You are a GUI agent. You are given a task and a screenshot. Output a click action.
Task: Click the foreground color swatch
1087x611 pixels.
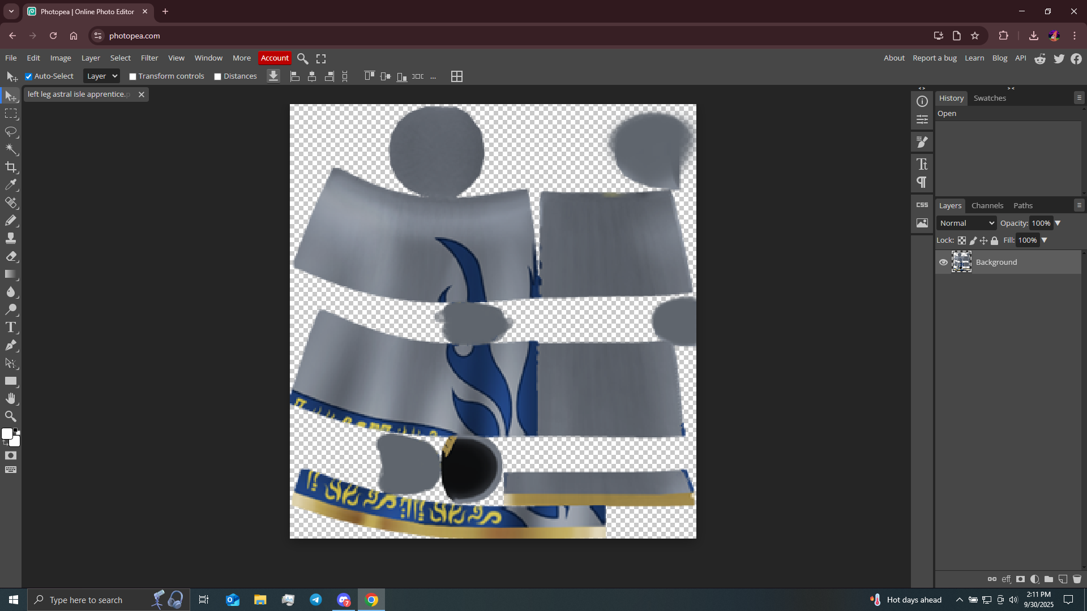[7, 433]
